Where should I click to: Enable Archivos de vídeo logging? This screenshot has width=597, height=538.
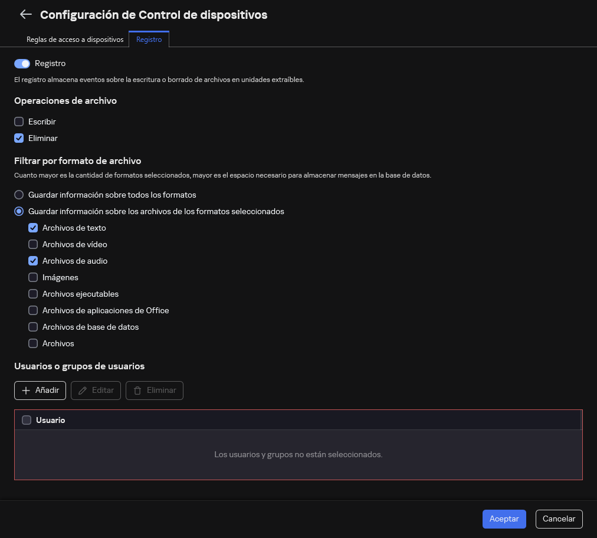point(33,244)
